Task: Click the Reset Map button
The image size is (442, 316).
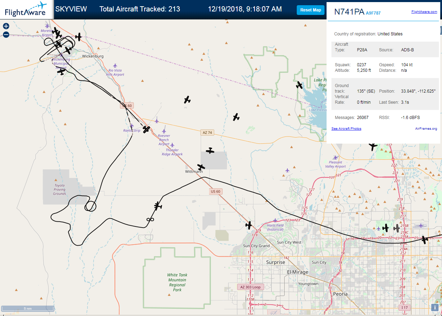Action: (x=311, y=10)
